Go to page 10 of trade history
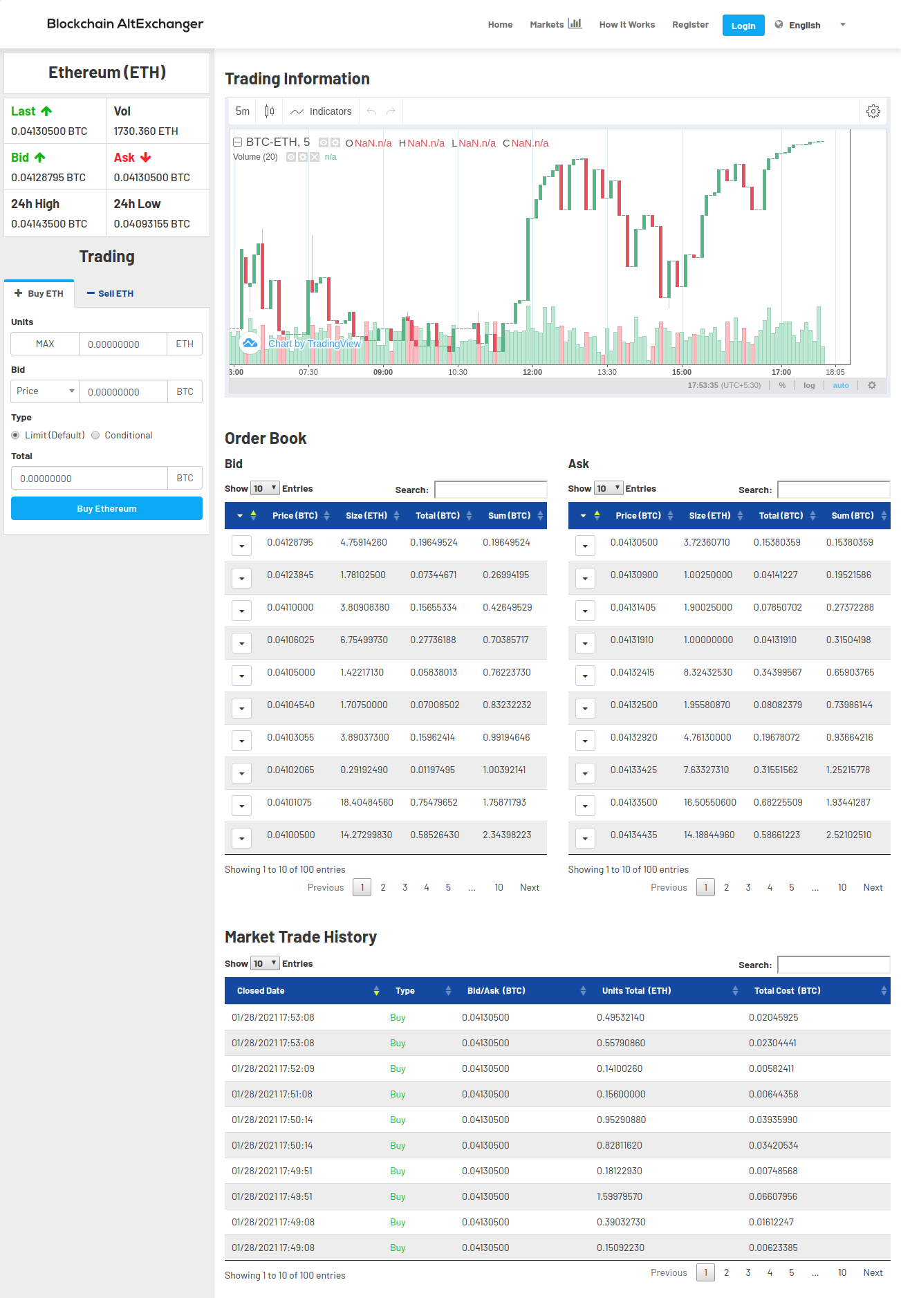The image size is (901, 1298). pyautogui.click(x=842, y=1272)
